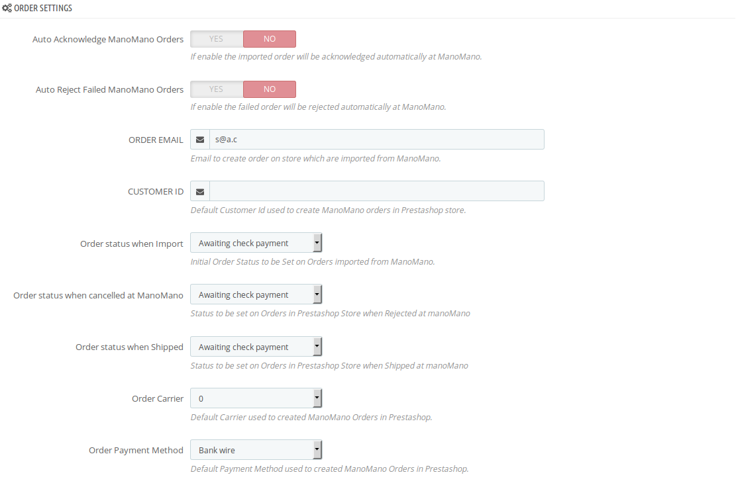736x491 pixels.
Task: Click the dropdown arrow on Order status when Import
Action: point(318,242)
